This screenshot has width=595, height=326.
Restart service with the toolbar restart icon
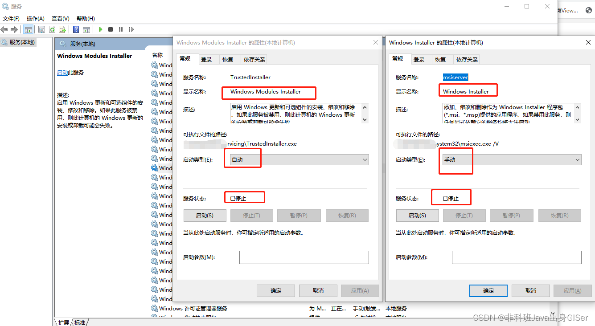click(131, 29)
